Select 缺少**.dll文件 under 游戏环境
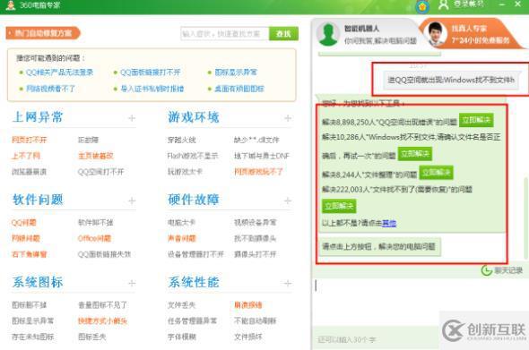 tap(256, 140)
